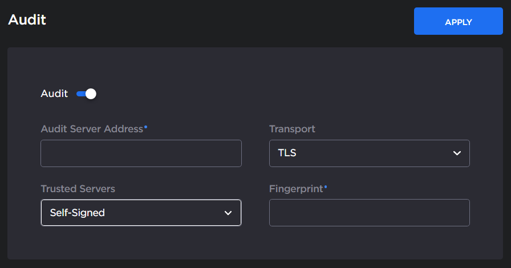
Task: Click the Audit page heading
Action: pos(27,19)
